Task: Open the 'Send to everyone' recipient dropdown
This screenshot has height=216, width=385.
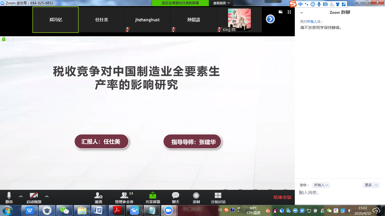Action: 321,185
